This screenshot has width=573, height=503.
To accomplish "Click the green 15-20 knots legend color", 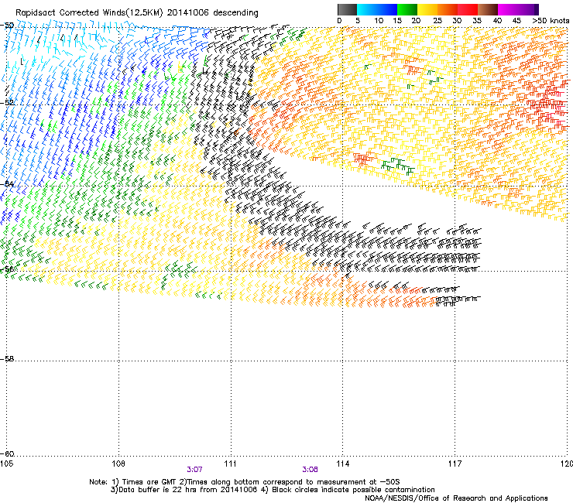I will tap(407, 9).
